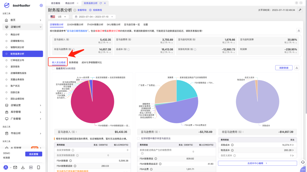Click info icon next to 总成本
This screenshot has height=172, width=307.
pyautogui.click(x=129, y=50)
